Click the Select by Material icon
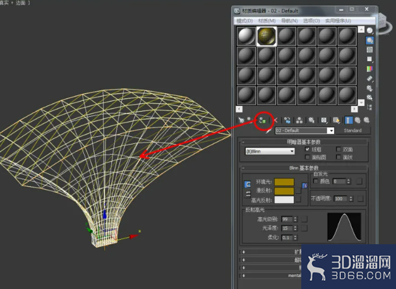Viewport: 396px width, 289px height. click(x=369, y=98)
